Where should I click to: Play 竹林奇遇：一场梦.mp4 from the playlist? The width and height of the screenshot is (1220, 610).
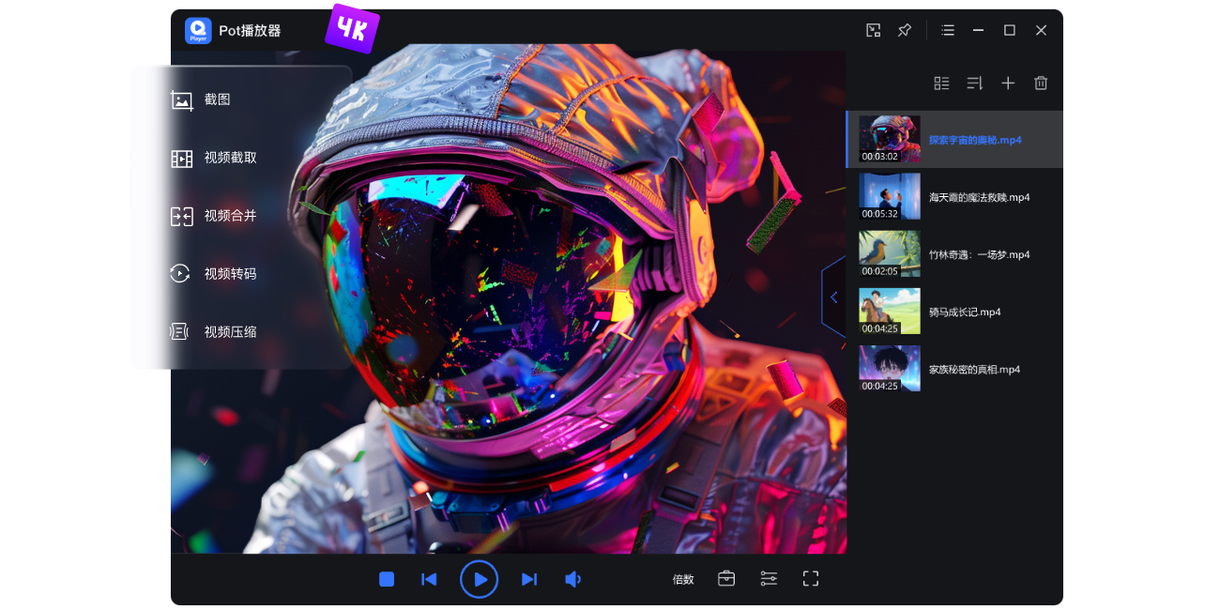click(x=979, y=254)
